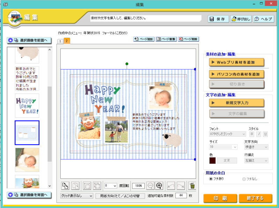Click the green rotation handle above the card
Screen dimensions: 279x208
127,64
